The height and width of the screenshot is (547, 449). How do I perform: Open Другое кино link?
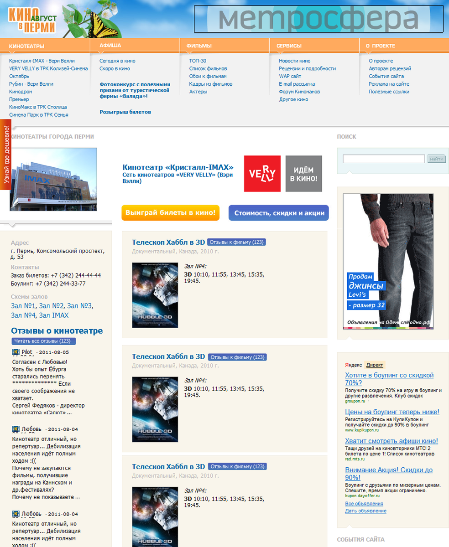pos(293,99)
